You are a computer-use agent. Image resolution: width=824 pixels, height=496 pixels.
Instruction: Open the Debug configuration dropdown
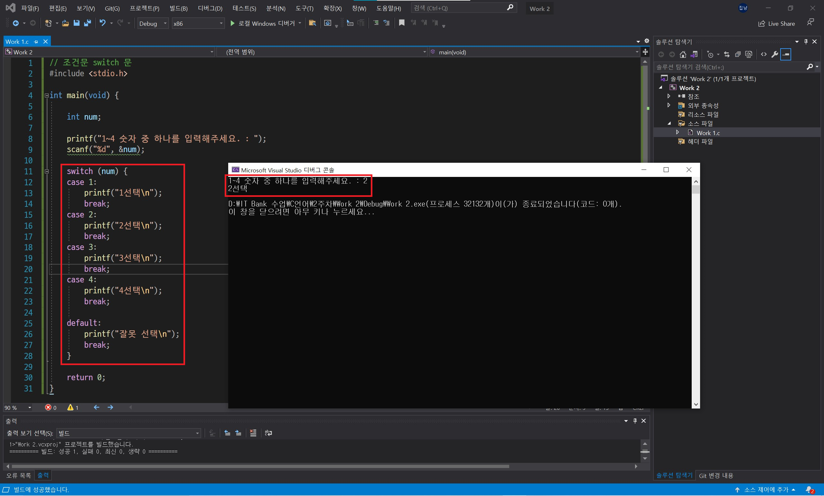(153, 23)
